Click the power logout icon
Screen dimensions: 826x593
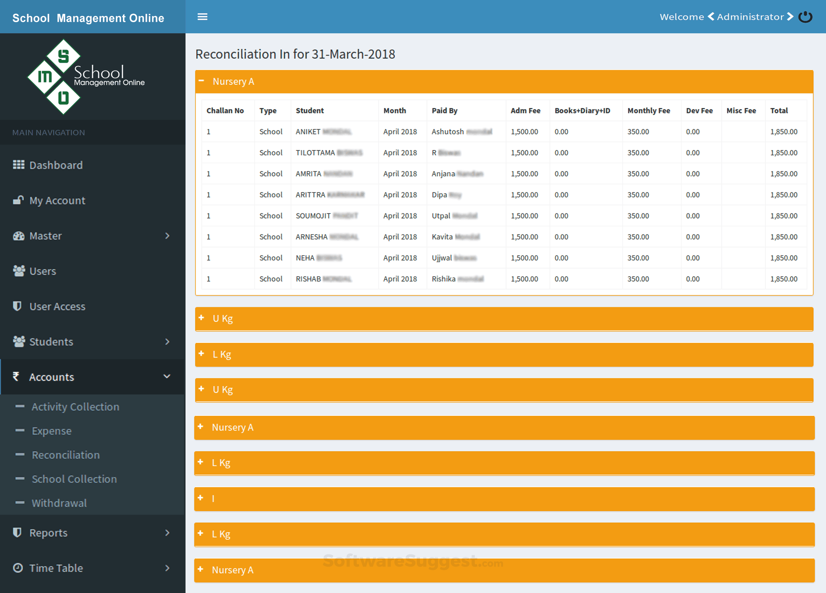pyautogui.click(x=805, y=17)
